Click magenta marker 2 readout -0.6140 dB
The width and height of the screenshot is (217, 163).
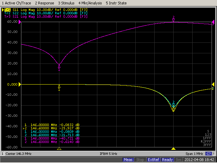(x=52, y=142)
